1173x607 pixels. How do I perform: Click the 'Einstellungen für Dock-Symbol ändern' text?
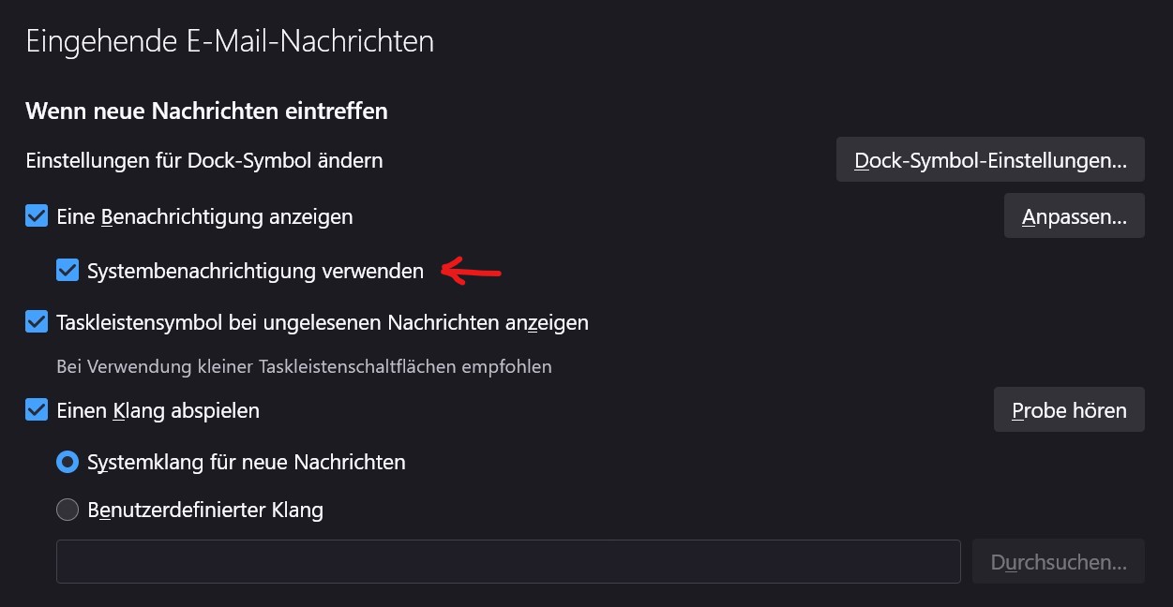click(204, 160)
